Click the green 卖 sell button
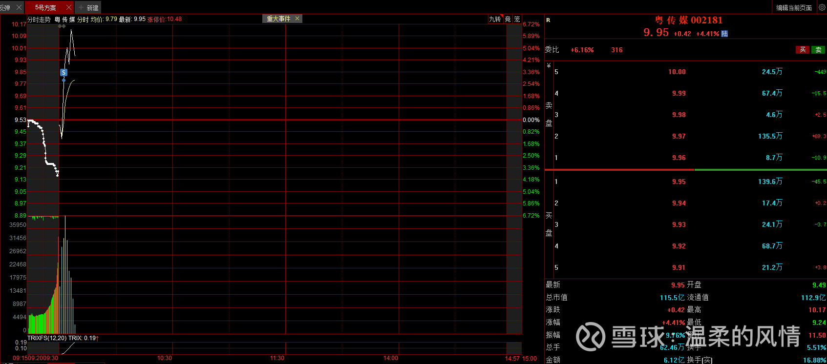Viewport: 827px width, 364px height. tap(818, 50)
